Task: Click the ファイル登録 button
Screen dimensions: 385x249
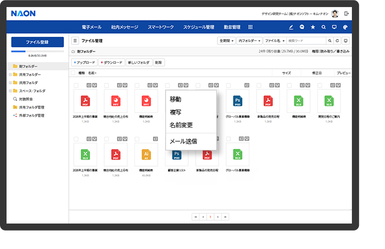Action: 37,41
